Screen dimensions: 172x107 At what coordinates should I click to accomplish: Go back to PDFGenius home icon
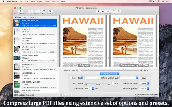21,11
